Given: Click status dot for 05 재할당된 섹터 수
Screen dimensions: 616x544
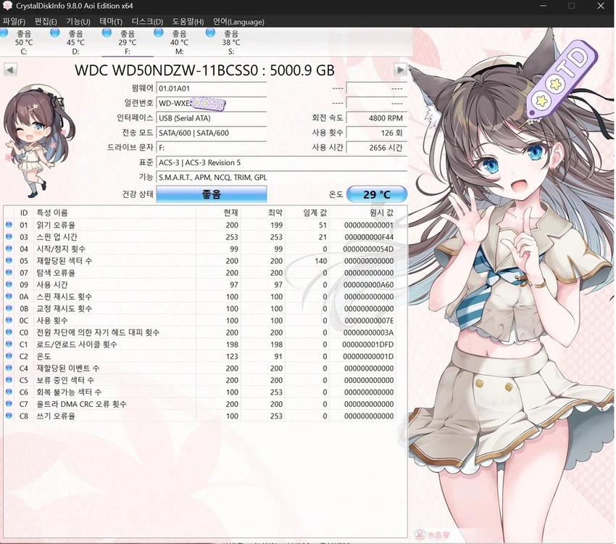Looking at the screenshot, I should [x=9, y=260].
